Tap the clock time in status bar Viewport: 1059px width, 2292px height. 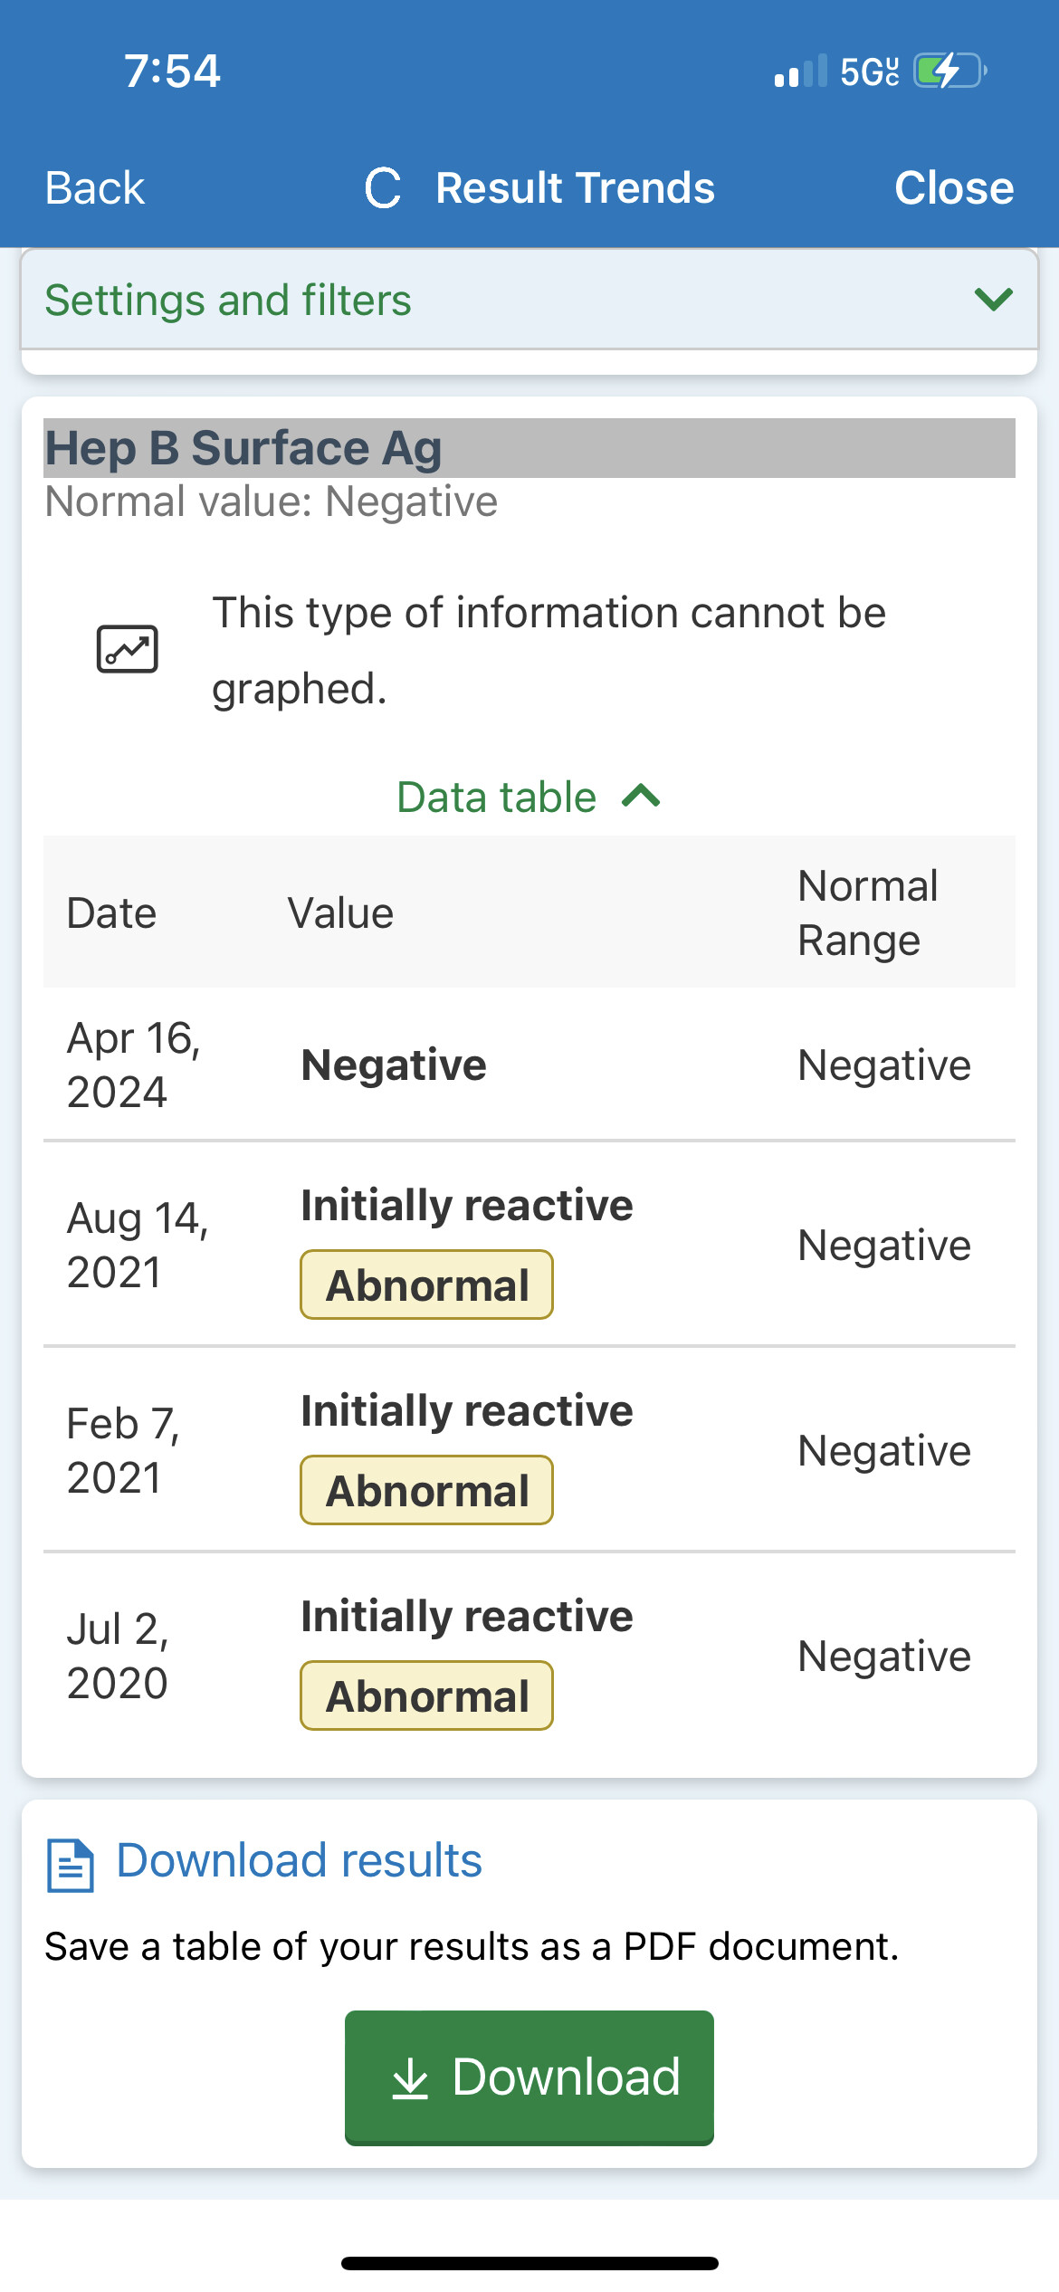tap(172, 71)
